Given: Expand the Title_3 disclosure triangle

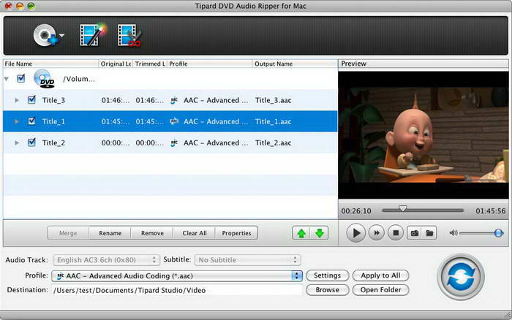Looking at the screenshot, I should [x=18, y=100].
